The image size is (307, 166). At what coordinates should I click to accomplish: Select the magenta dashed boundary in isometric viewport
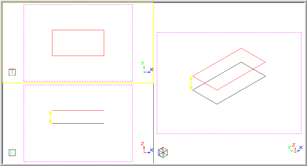(229, 32)
